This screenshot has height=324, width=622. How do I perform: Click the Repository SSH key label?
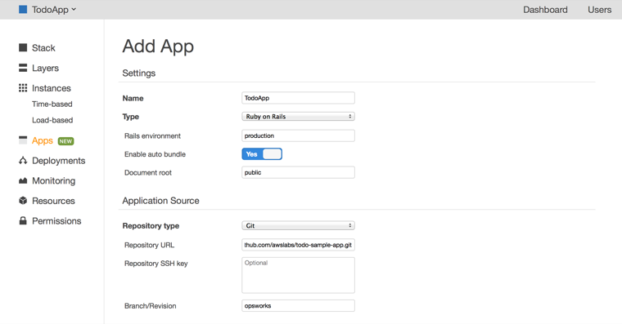[155, 264]
